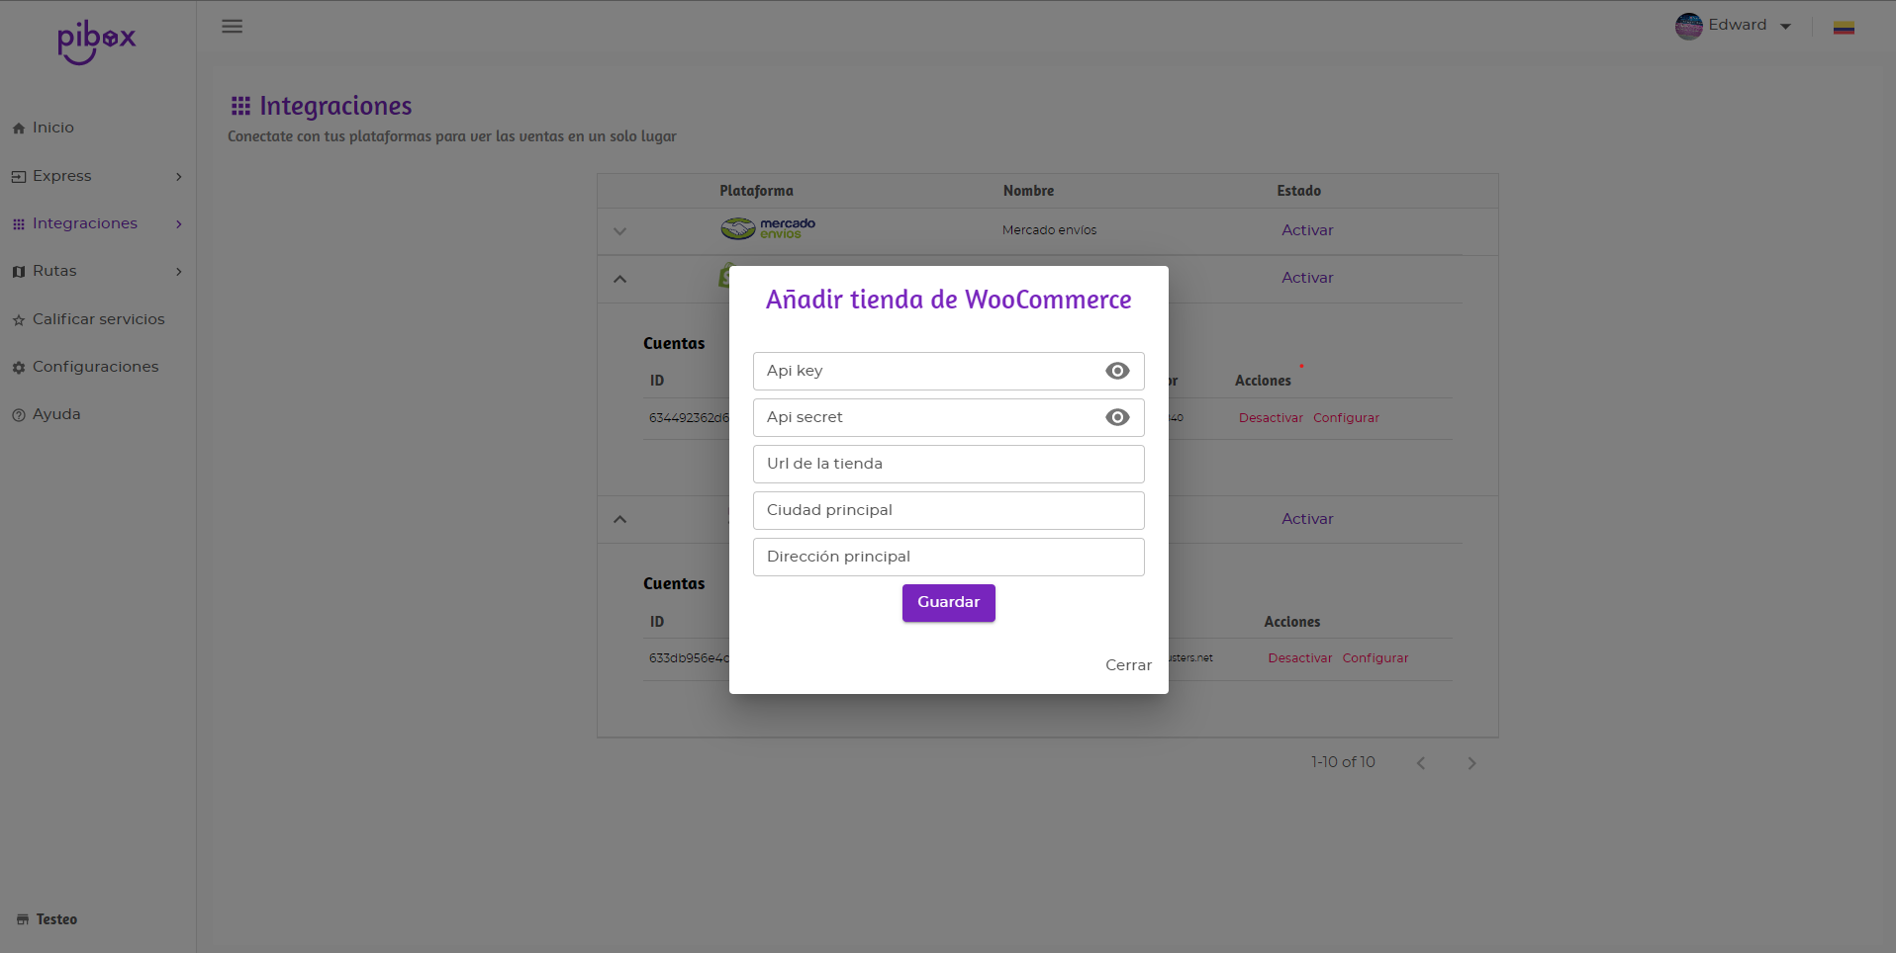Close the dialog with Cerrar
Image resolution: width=1896 pixels, height=953 pixels.
(x=1128, y=665)
